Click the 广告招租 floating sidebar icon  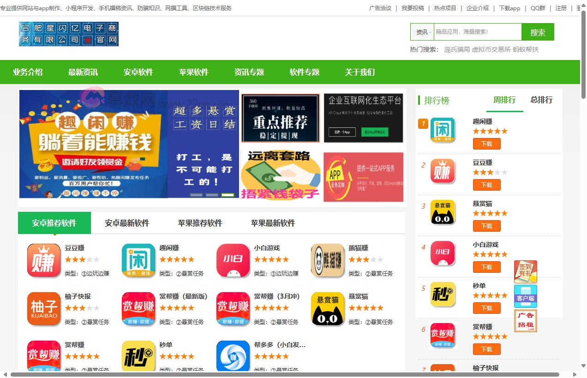(526, 321)
